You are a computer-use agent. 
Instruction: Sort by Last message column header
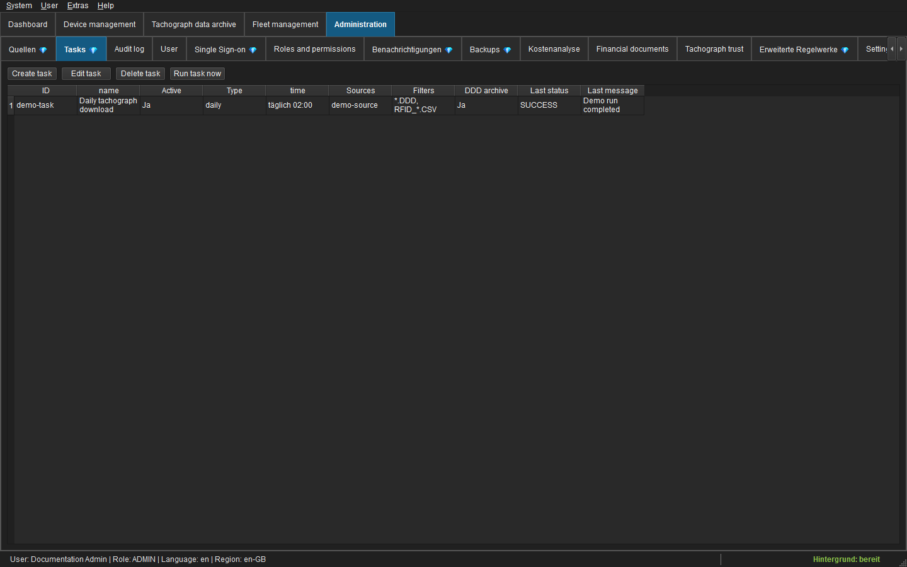[612, 91]
